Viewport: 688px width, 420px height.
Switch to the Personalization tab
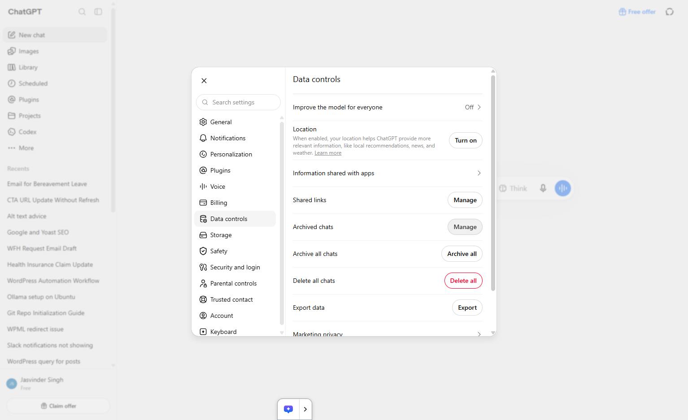[235, 154]
